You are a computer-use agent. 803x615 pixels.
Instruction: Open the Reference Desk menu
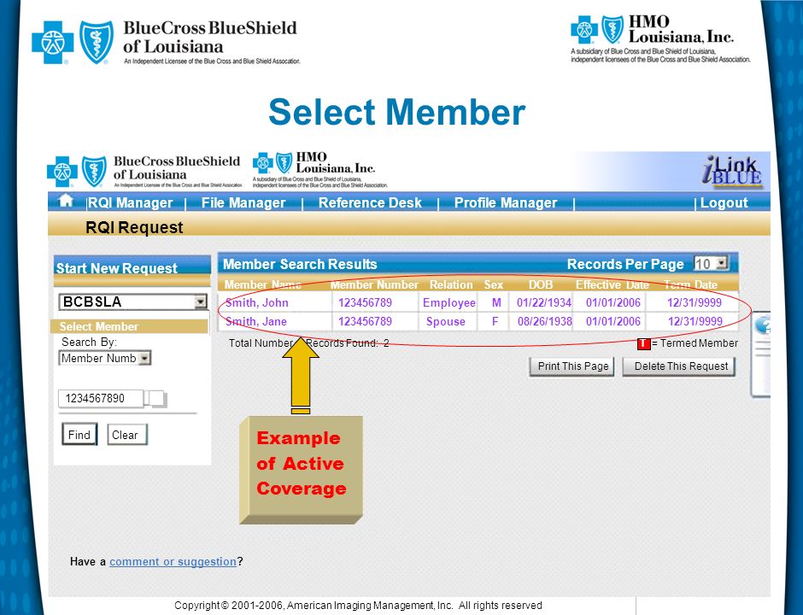[x=370, y=202]
